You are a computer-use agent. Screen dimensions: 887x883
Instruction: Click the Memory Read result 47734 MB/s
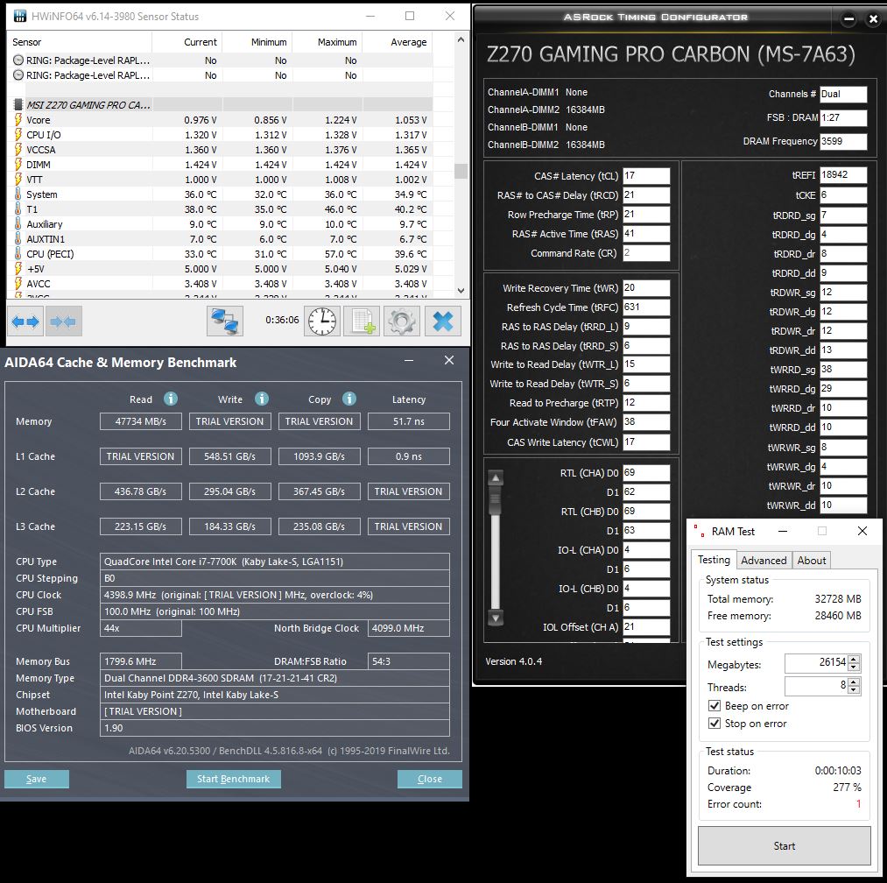pos(141,421)
